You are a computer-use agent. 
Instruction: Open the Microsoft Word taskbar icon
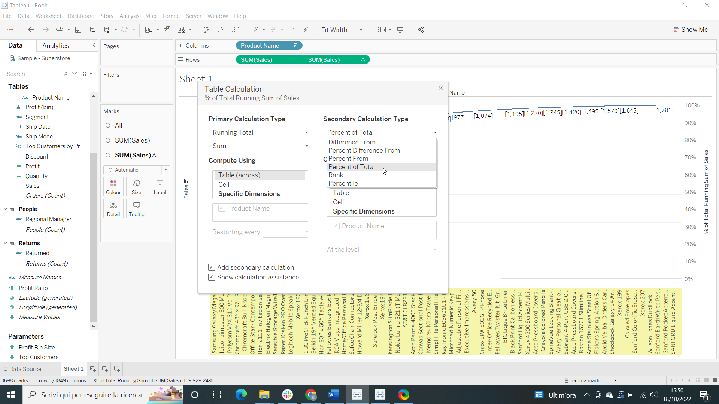(x=334, y=395)
